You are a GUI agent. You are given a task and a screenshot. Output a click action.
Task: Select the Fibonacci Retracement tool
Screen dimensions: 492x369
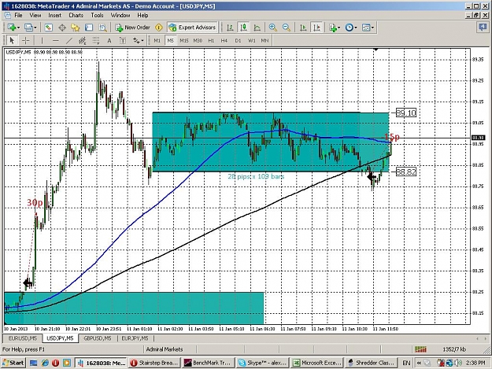click(96, 40)
